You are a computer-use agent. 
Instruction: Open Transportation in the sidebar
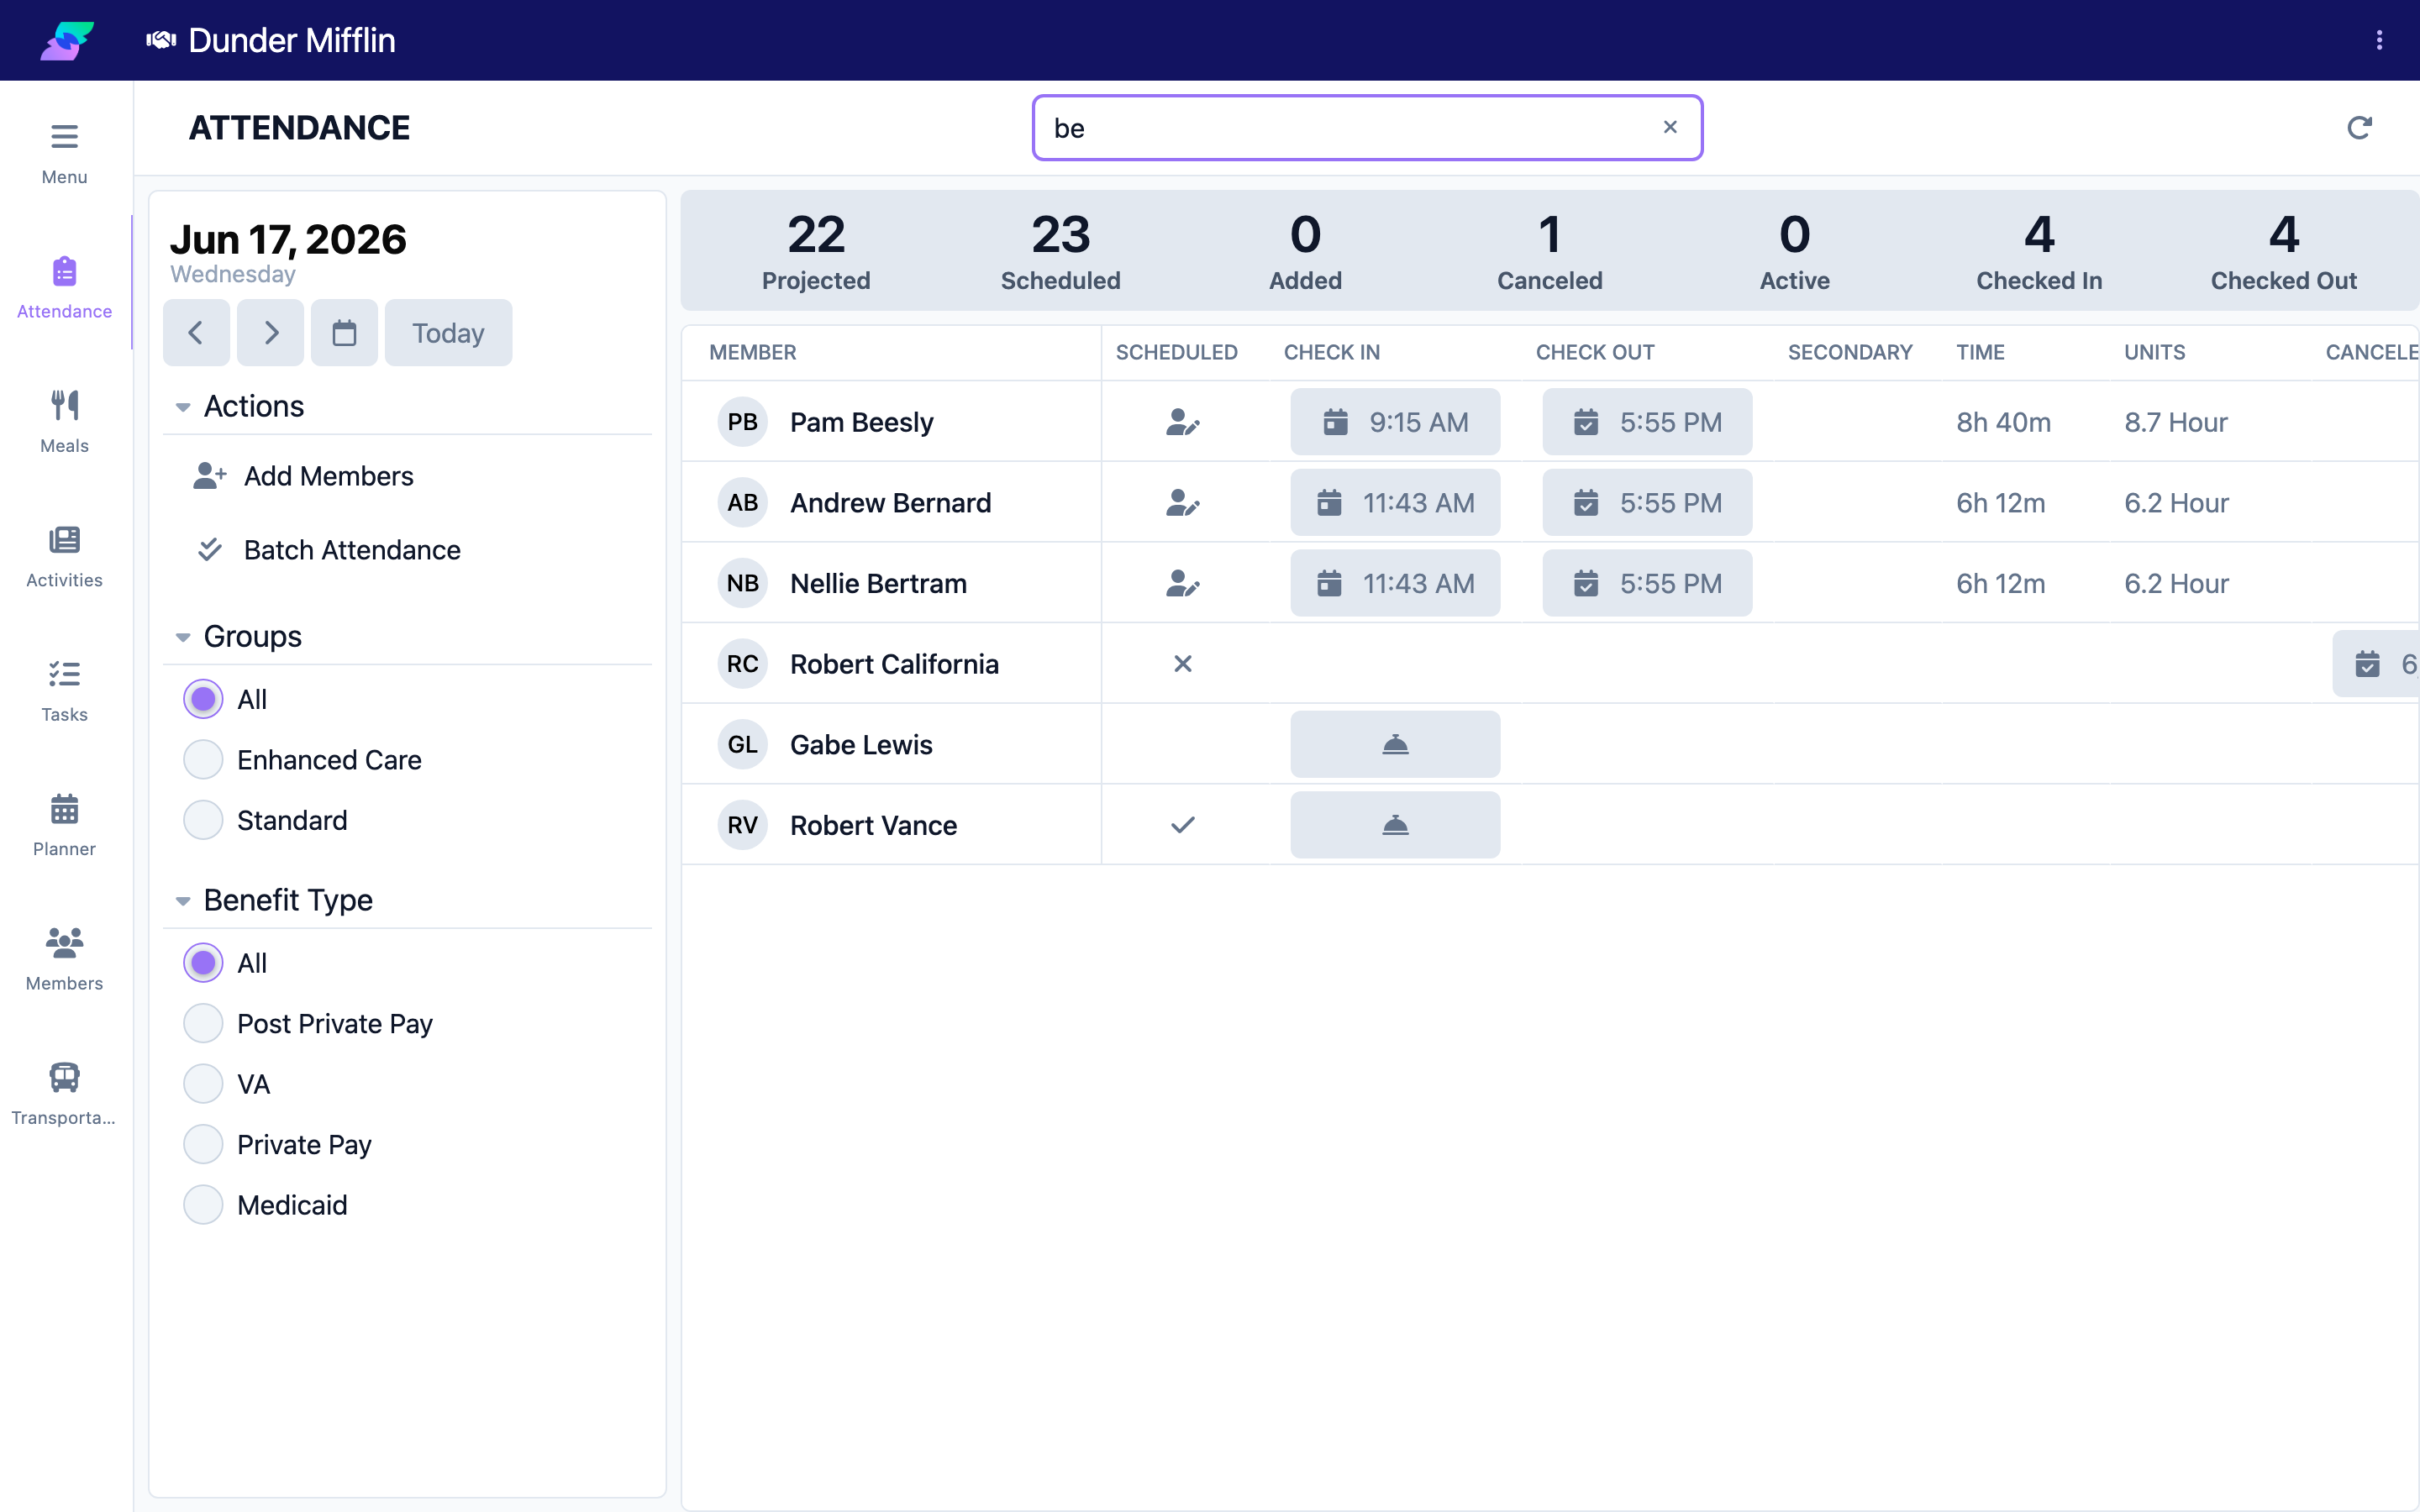64,1094
